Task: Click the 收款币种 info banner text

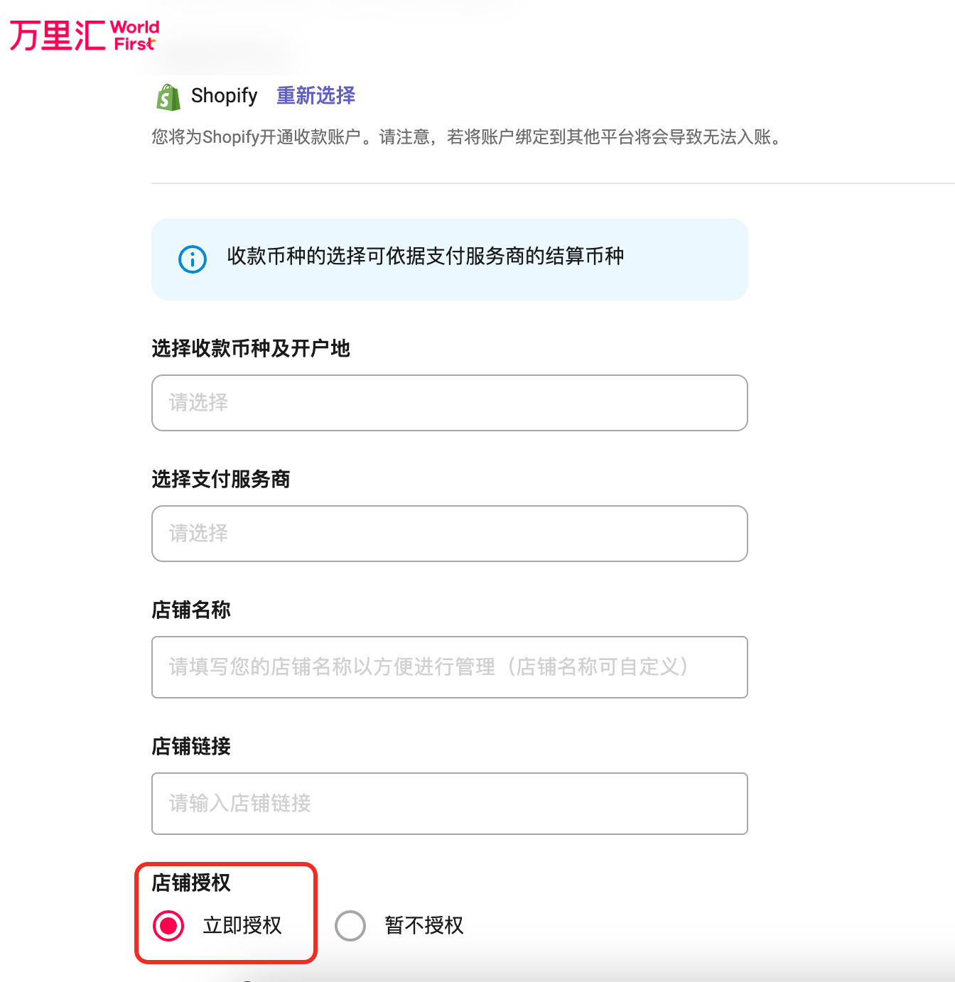Action: [x=425, y=257]
